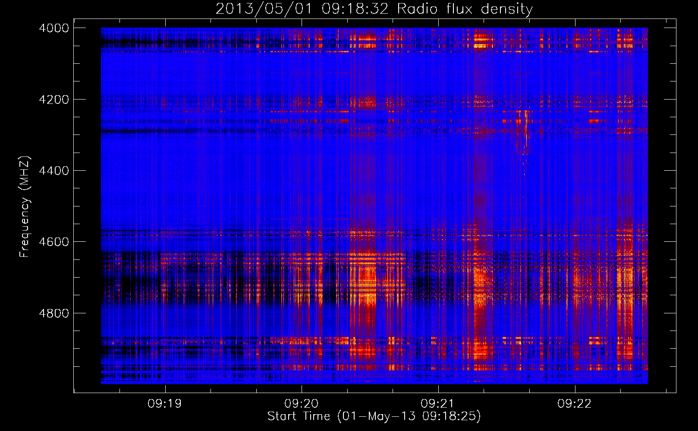Click the 09:22 time tick label
This screenshot has width=698, height=431.
pos(575,404)
